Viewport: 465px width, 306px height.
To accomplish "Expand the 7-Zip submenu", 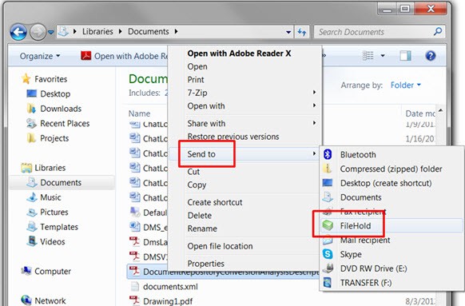I will click(x=245, y=93).
